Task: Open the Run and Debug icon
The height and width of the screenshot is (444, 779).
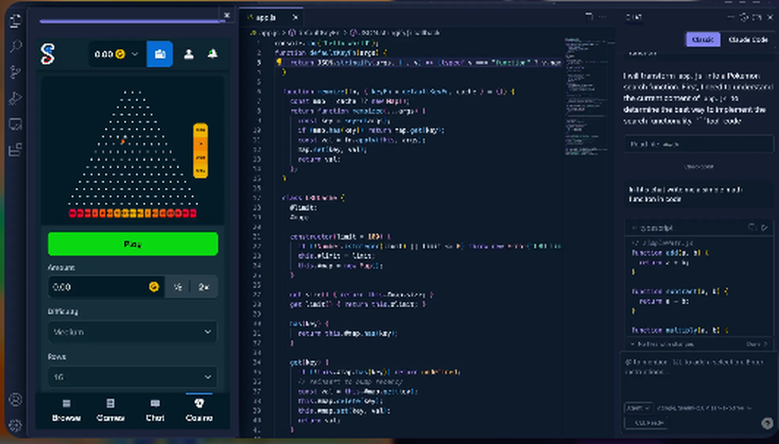Action: click(16, 98)
